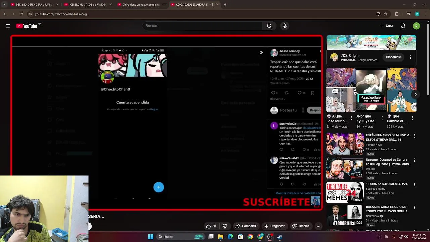Open Windows Start menu
This screenshot has height=242, width=430.
click(x=150, y=237)
